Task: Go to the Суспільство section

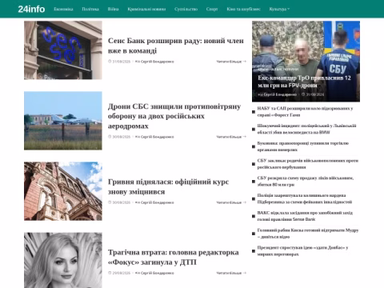Action: (186, 9)
